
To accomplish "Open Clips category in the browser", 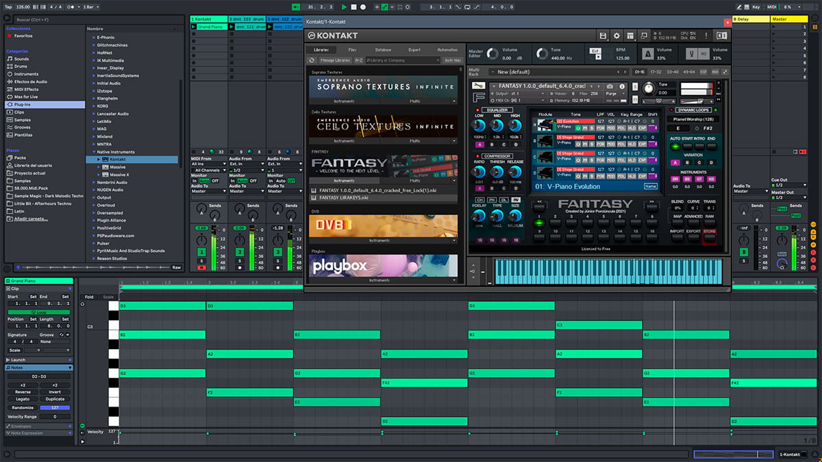I will pyautogui.click(x=19, y=112).
